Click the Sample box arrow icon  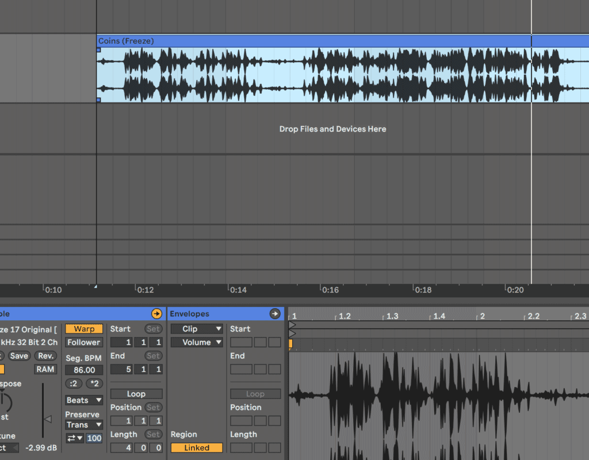click(x=156, y=314)
